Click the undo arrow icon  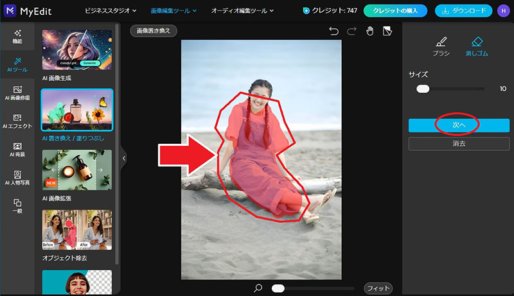click(x=333, y=31)
